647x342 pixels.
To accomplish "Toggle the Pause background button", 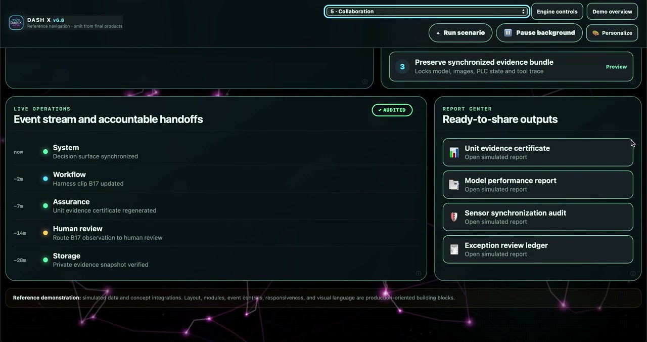I will pyautogui.click(x=539, y=33).
